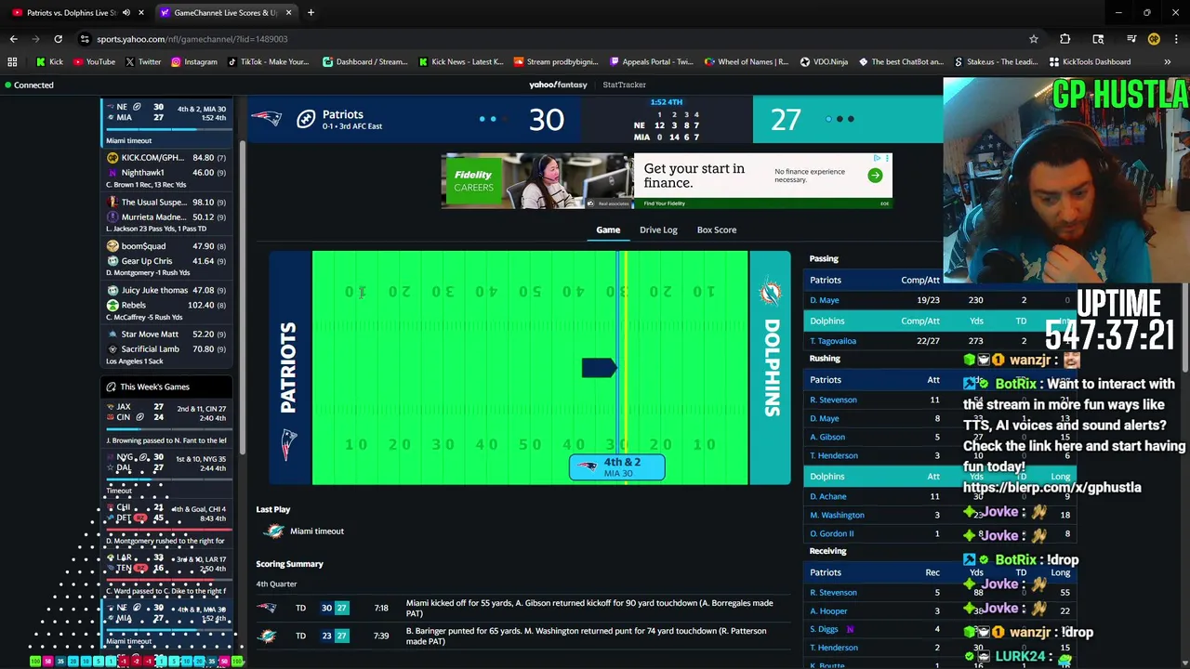Open the apps grid in bookmarks bar
Screen dimensions: 1190x669
12,61
